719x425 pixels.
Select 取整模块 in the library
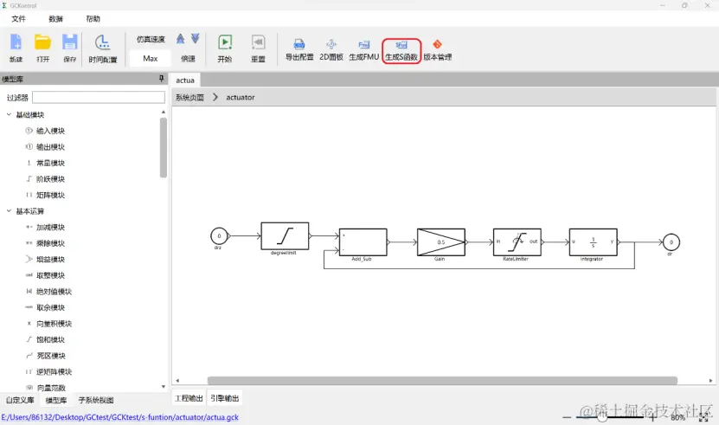[x=50, y=275]
